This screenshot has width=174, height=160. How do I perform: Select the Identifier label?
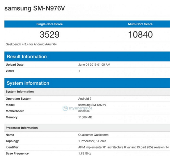pyautogui.click(x=12, y=147)
